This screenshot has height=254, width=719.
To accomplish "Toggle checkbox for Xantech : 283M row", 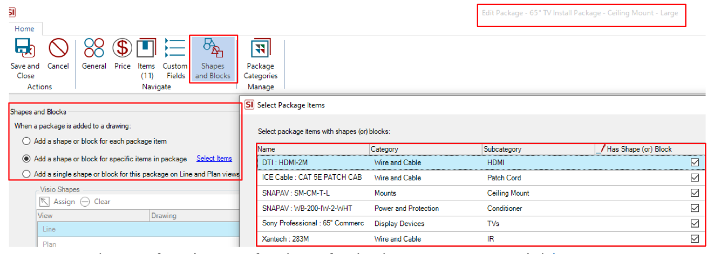I will pyautogui.click(x=695, y=239).
